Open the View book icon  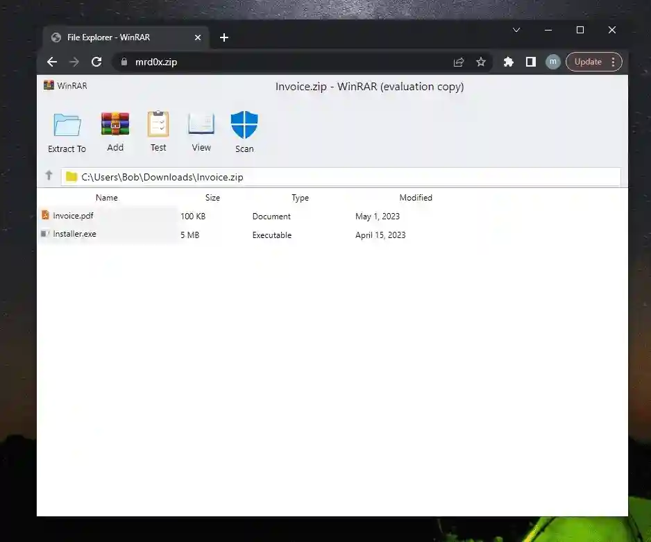tap(201, 124)
